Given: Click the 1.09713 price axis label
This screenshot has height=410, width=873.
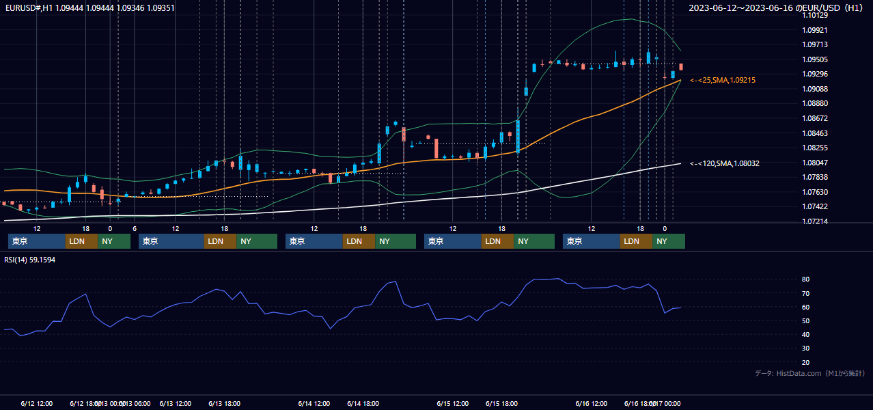Looking at the screenshot, I should (816, 44).
